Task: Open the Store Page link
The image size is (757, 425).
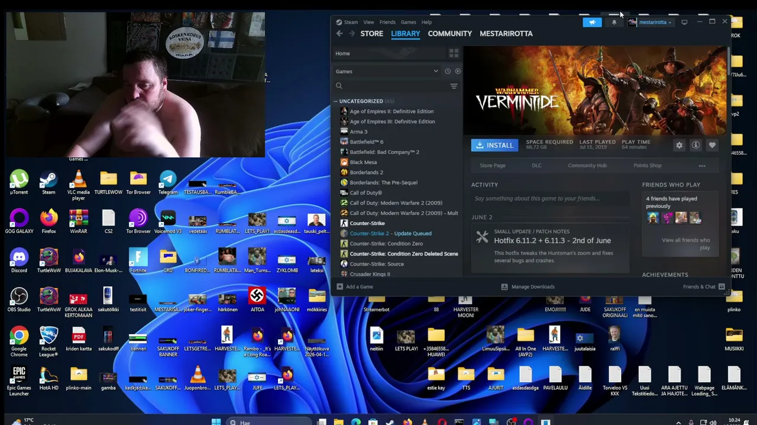Action: coord(493,166)
